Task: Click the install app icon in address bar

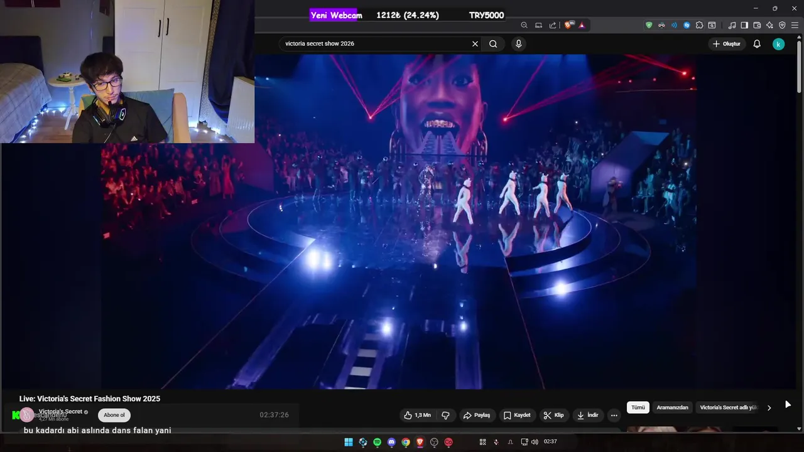Action: (538, 25)
